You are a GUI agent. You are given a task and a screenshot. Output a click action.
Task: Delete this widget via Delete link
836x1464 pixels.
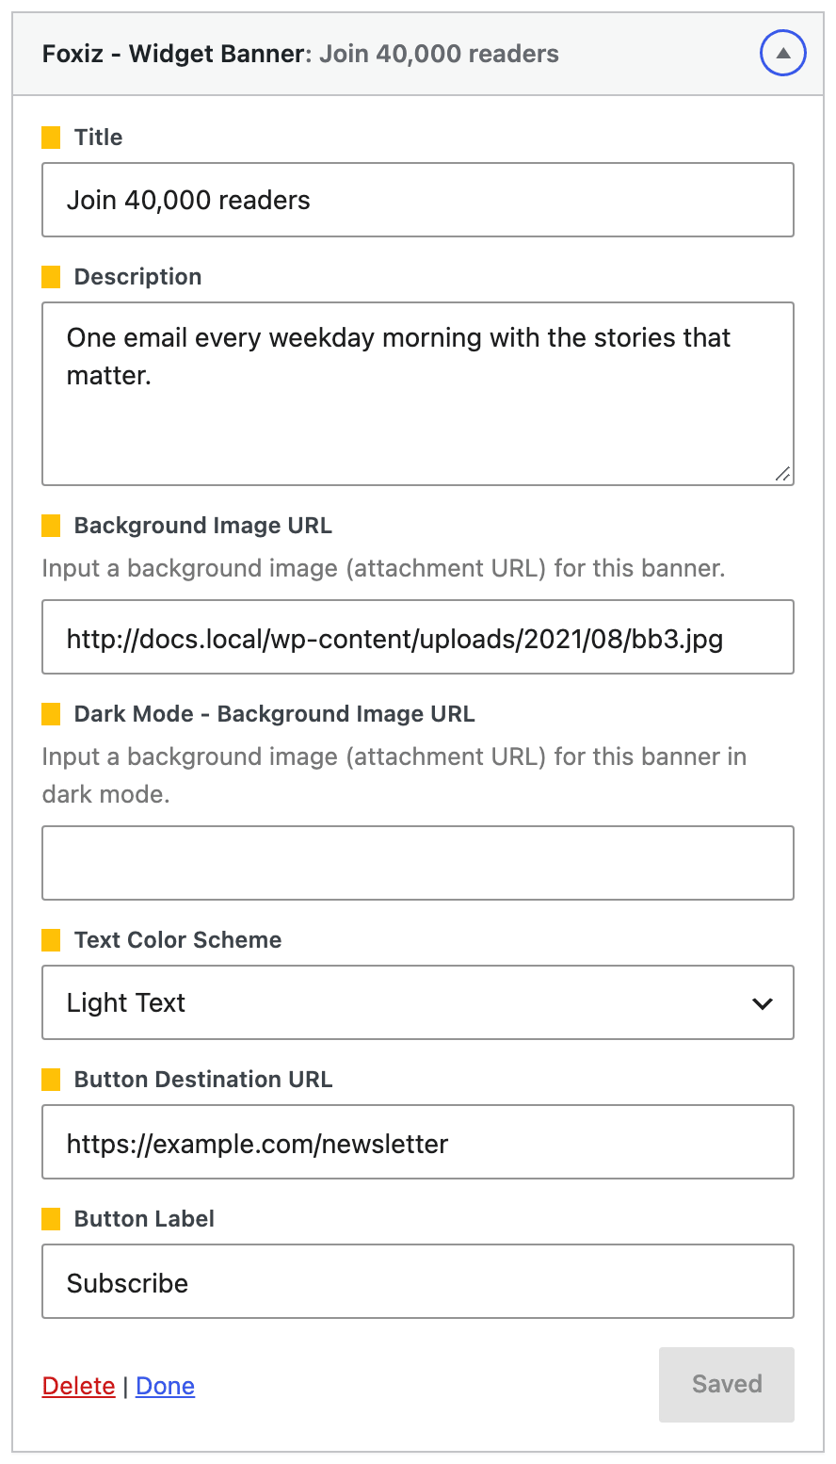tap(79, 1386)
